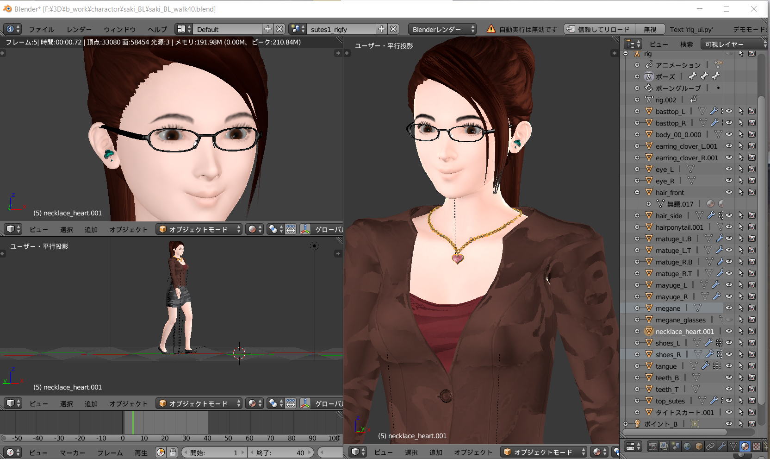Delete the sutes1_rigfy scene with X button

393,29
